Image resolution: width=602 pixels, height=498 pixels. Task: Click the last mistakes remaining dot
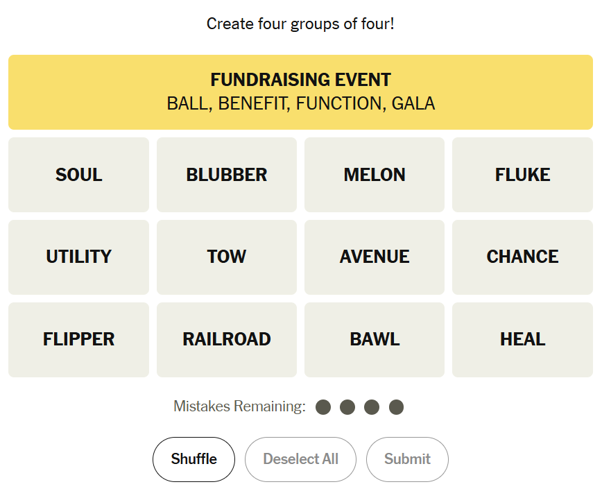(x=396, y=407)
